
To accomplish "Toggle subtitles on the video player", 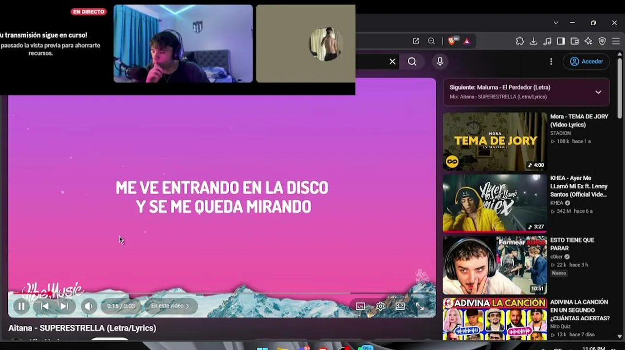I will point(360,306).
